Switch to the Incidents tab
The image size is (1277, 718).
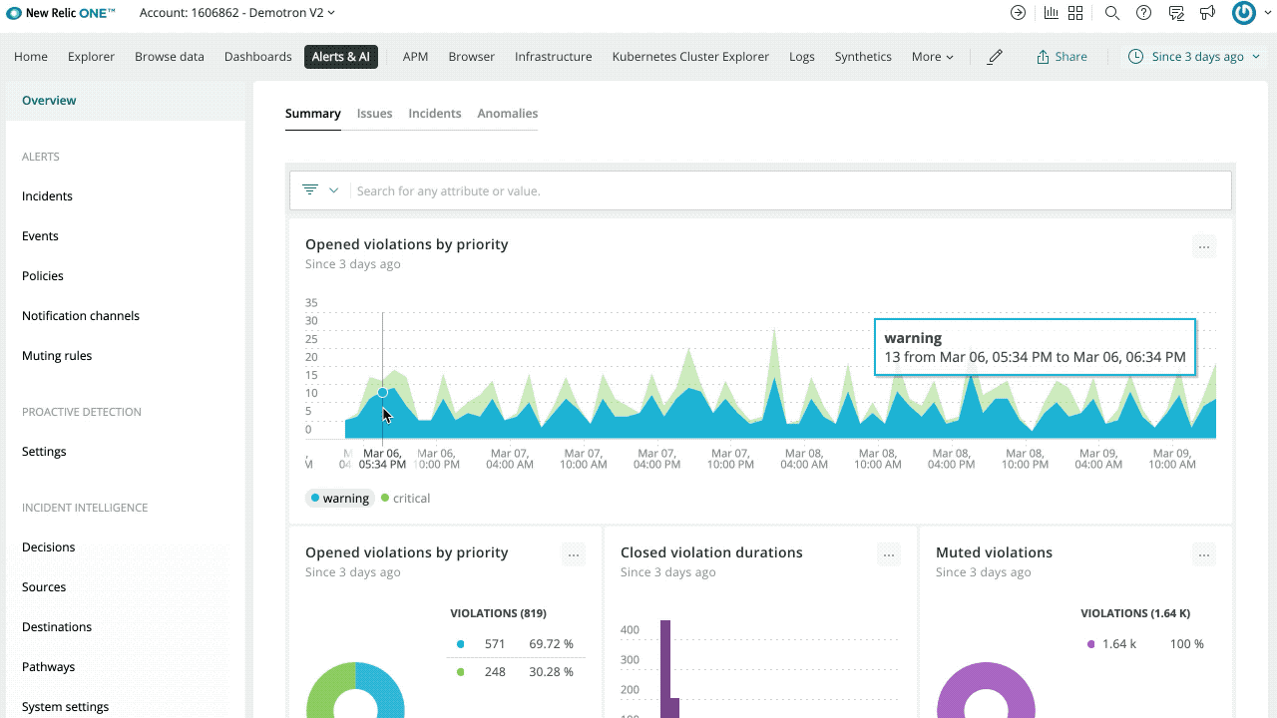point(434,113)
